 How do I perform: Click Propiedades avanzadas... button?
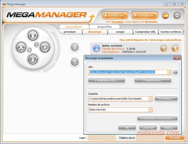[x=157, y=118]
